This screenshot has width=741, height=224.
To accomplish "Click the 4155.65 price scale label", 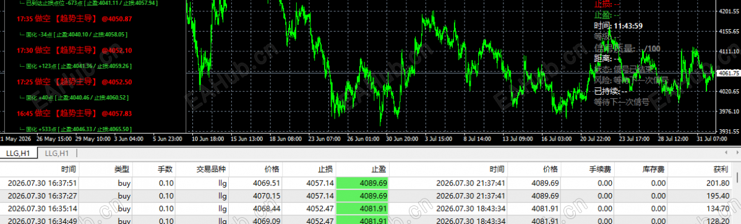I will point(728,31).
